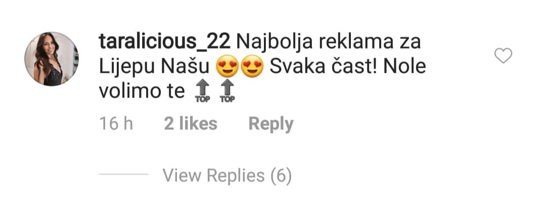The image size is (546, 206).
Task: Click the Reply button
Action: pyautogui.click(x=271, y=124)
